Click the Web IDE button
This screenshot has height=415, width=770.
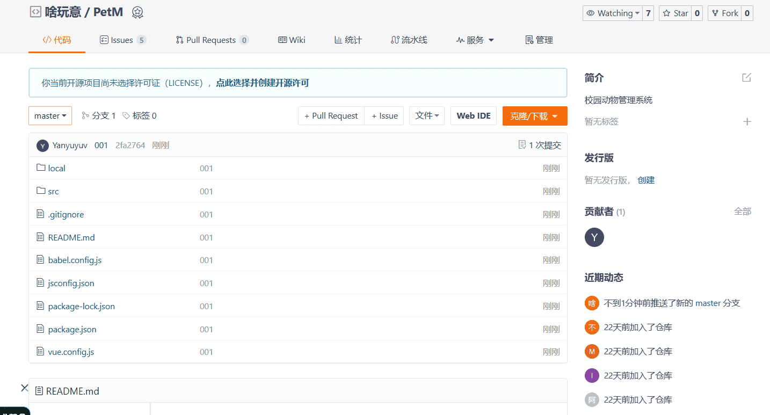pyautogui.click(x=473, y=116)
